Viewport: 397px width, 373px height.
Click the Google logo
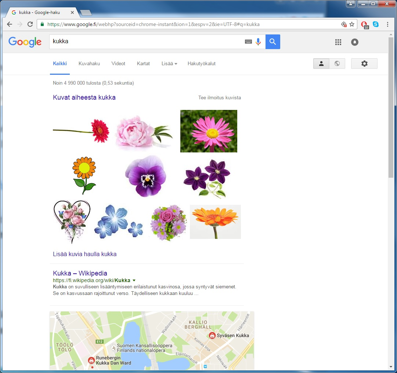(x=25, y=42)
